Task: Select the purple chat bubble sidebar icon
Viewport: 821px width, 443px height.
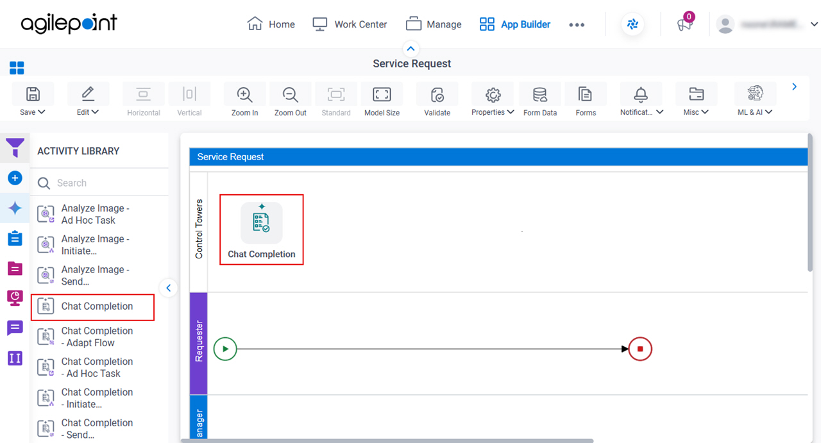Action: pos(15,328)
